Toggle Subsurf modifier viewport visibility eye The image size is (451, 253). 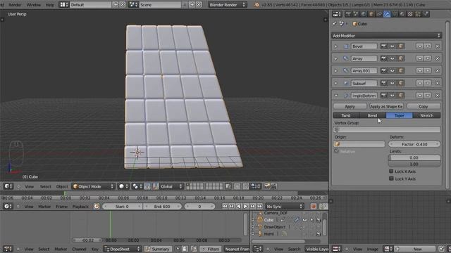point(393,83)
